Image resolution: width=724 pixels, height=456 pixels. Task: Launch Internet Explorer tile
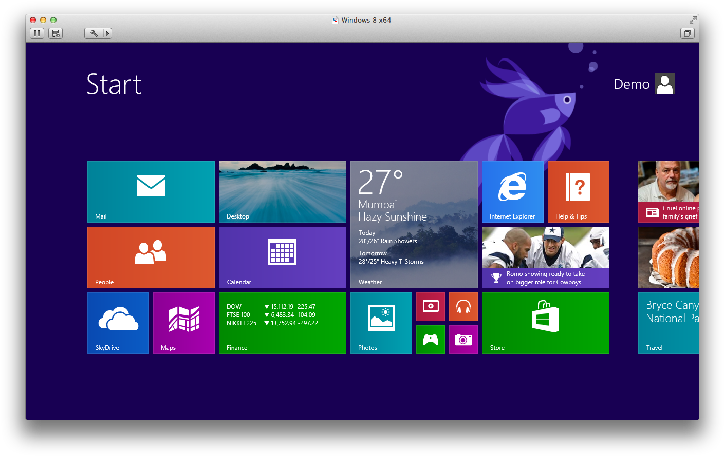[513, 192]
